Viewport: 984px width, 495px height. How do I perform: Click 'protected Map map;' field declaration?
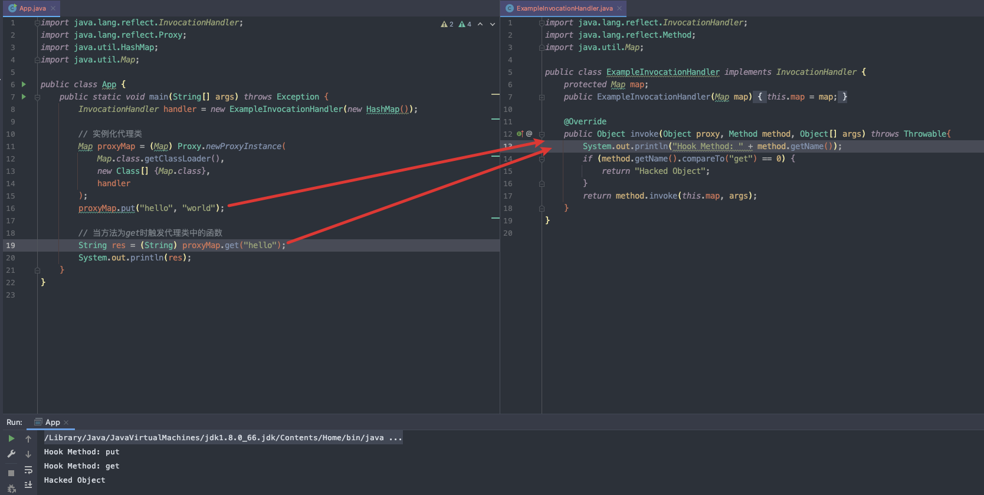605,84
